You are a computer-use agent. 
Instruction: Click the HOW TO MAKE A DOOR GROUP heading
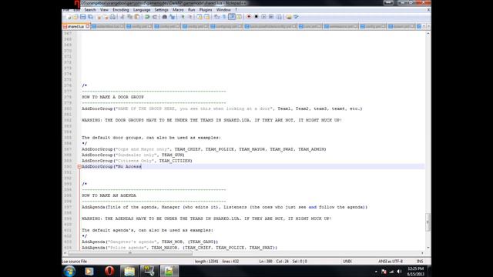pyautogui.click(x=113, y=98)
